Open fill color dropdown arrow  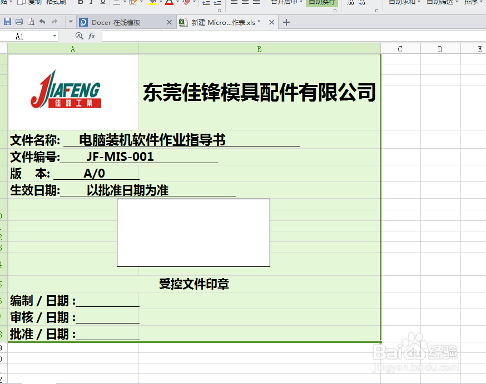161,2
